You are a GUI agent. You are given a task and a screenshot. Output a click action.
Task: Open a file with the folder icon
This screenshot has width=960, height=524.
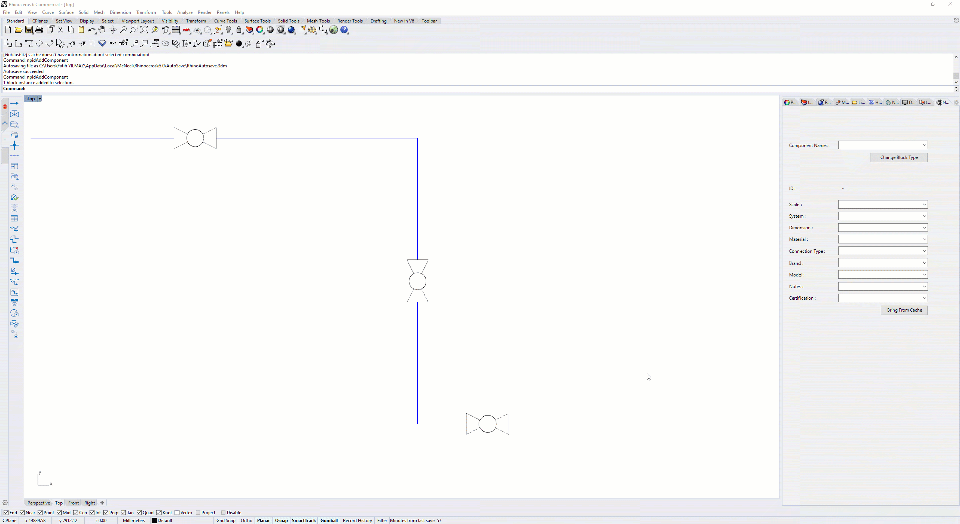point(18,30)
